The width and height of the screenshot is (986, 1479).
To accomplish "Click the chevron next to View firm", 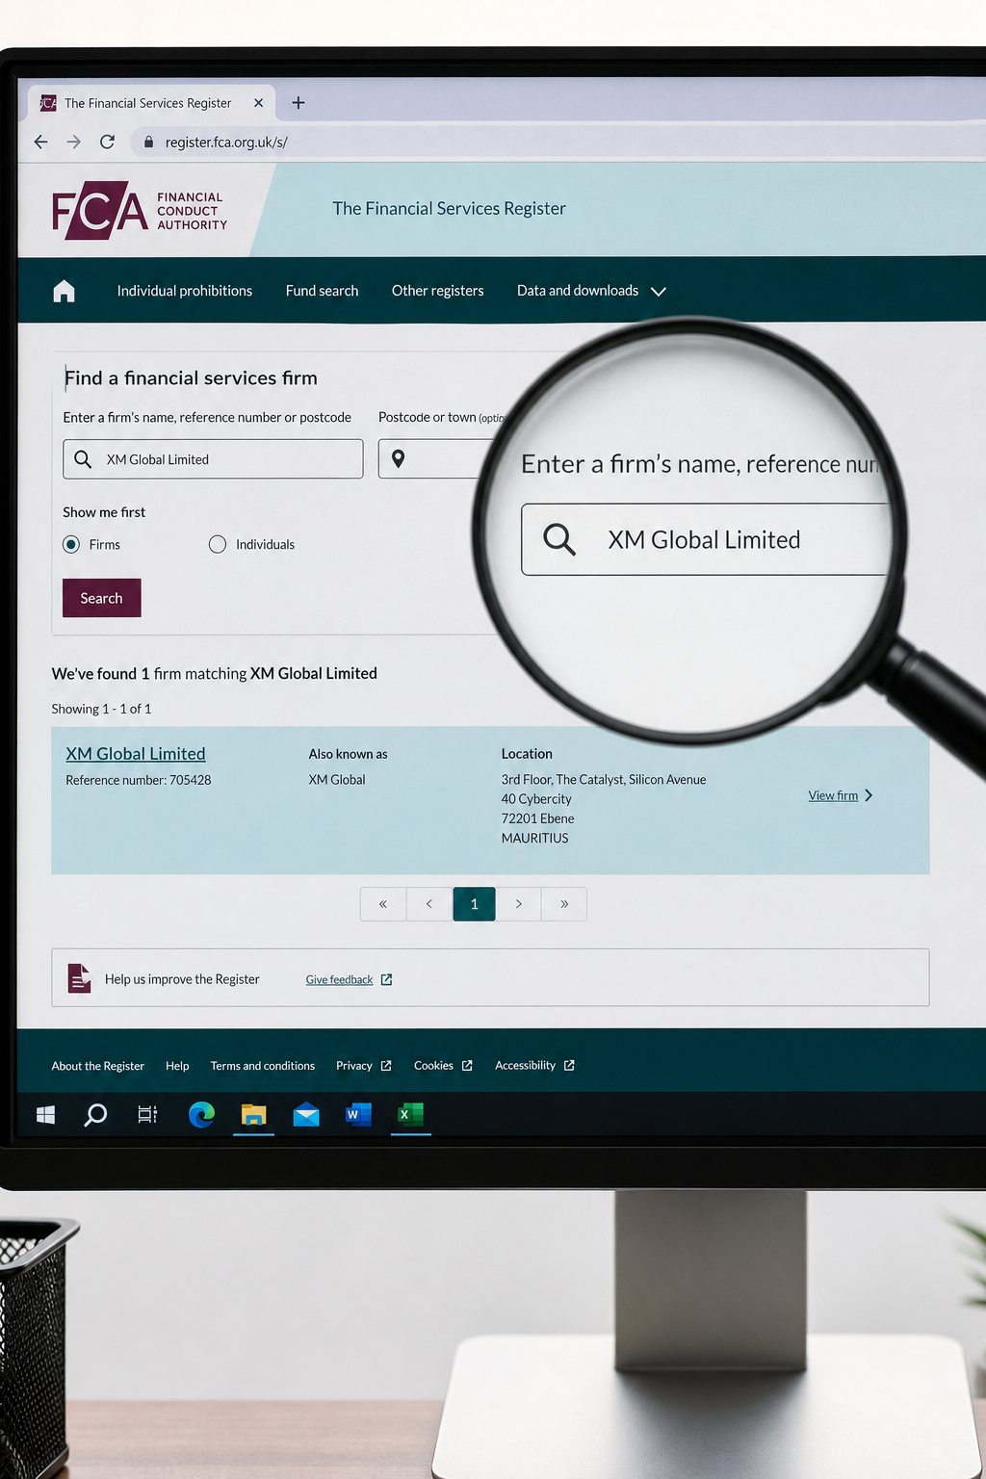I will point(869,795).
